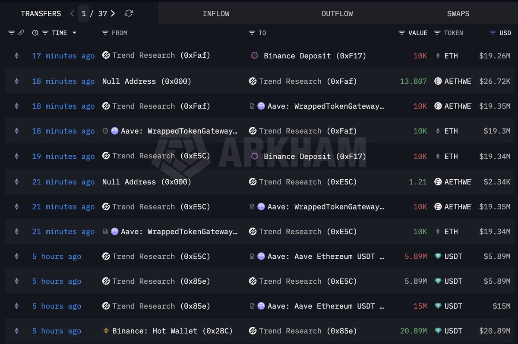Go to the next transfers page

click(x=113, y=13)
